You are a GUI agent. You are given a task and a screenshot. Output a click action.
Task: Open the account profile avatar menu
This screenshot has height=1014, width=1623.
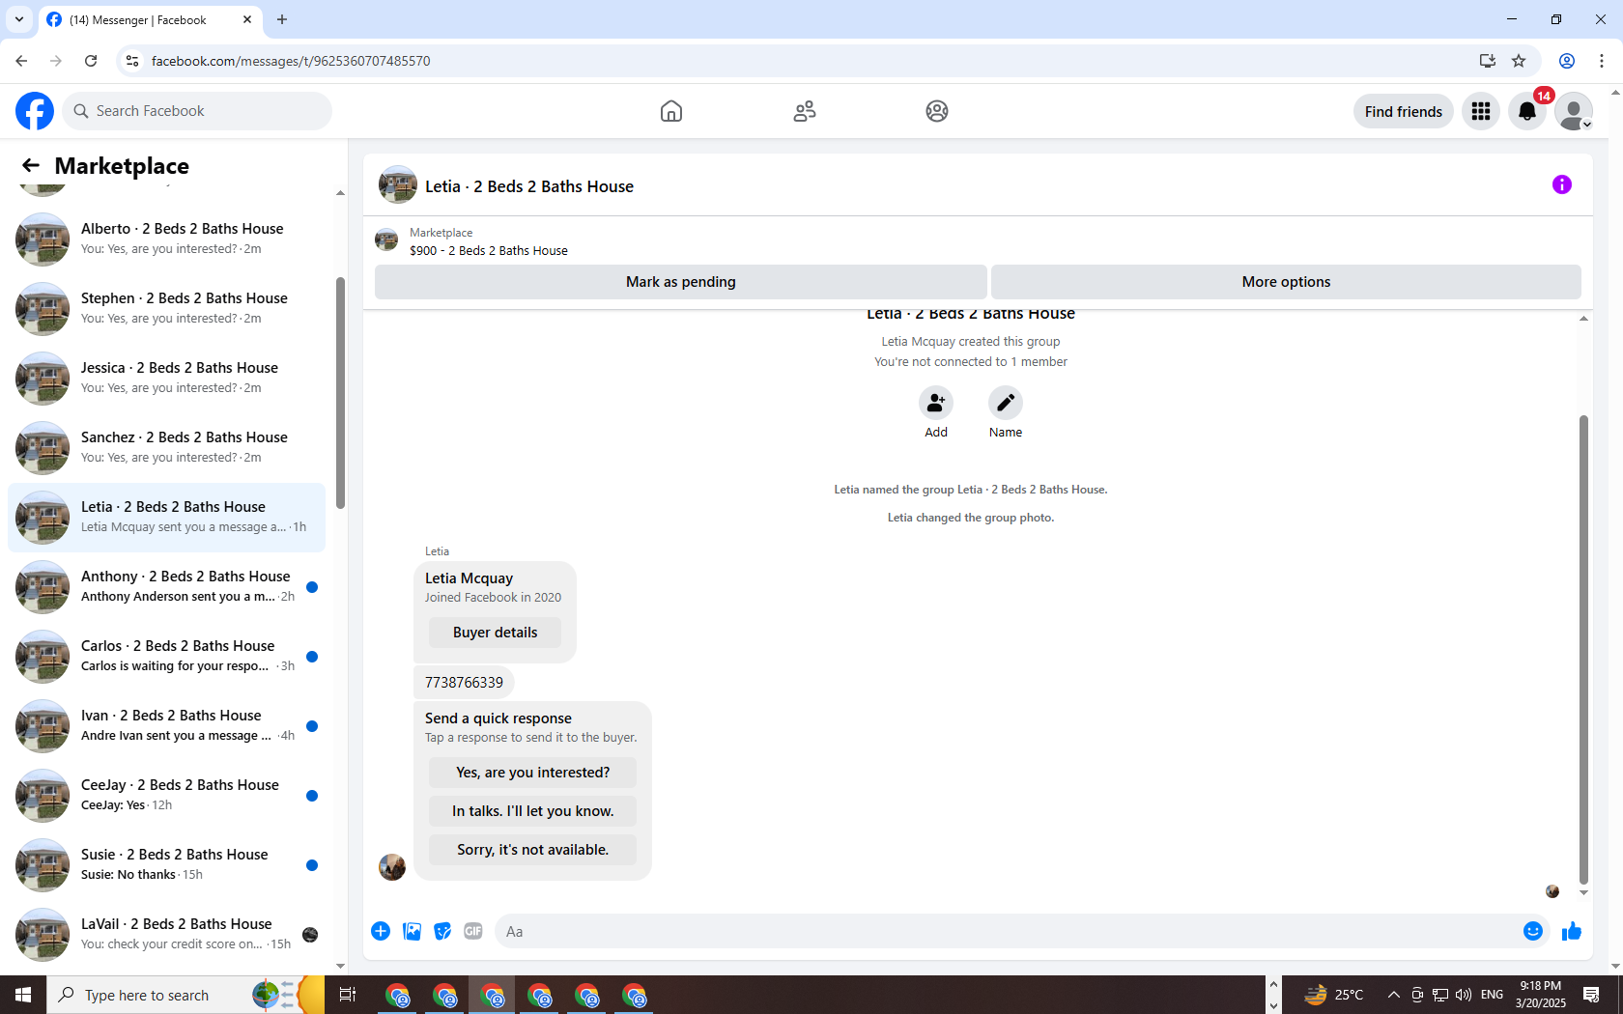(1574, 111)
